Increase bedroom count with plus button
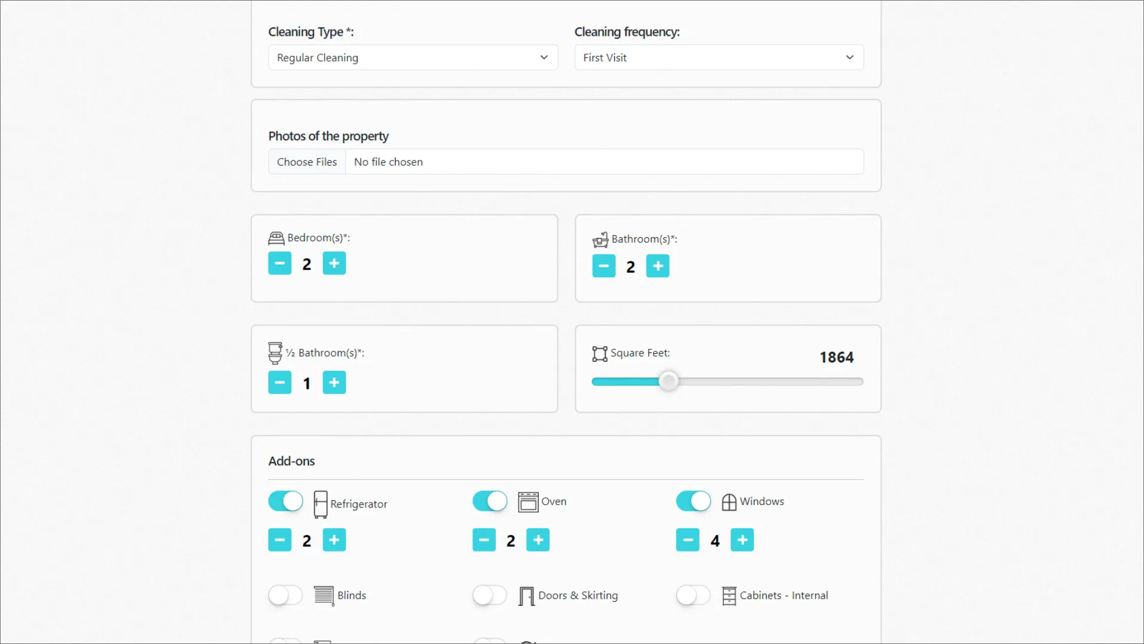This screenshot has height=644, width=1144. coord(334,264)
